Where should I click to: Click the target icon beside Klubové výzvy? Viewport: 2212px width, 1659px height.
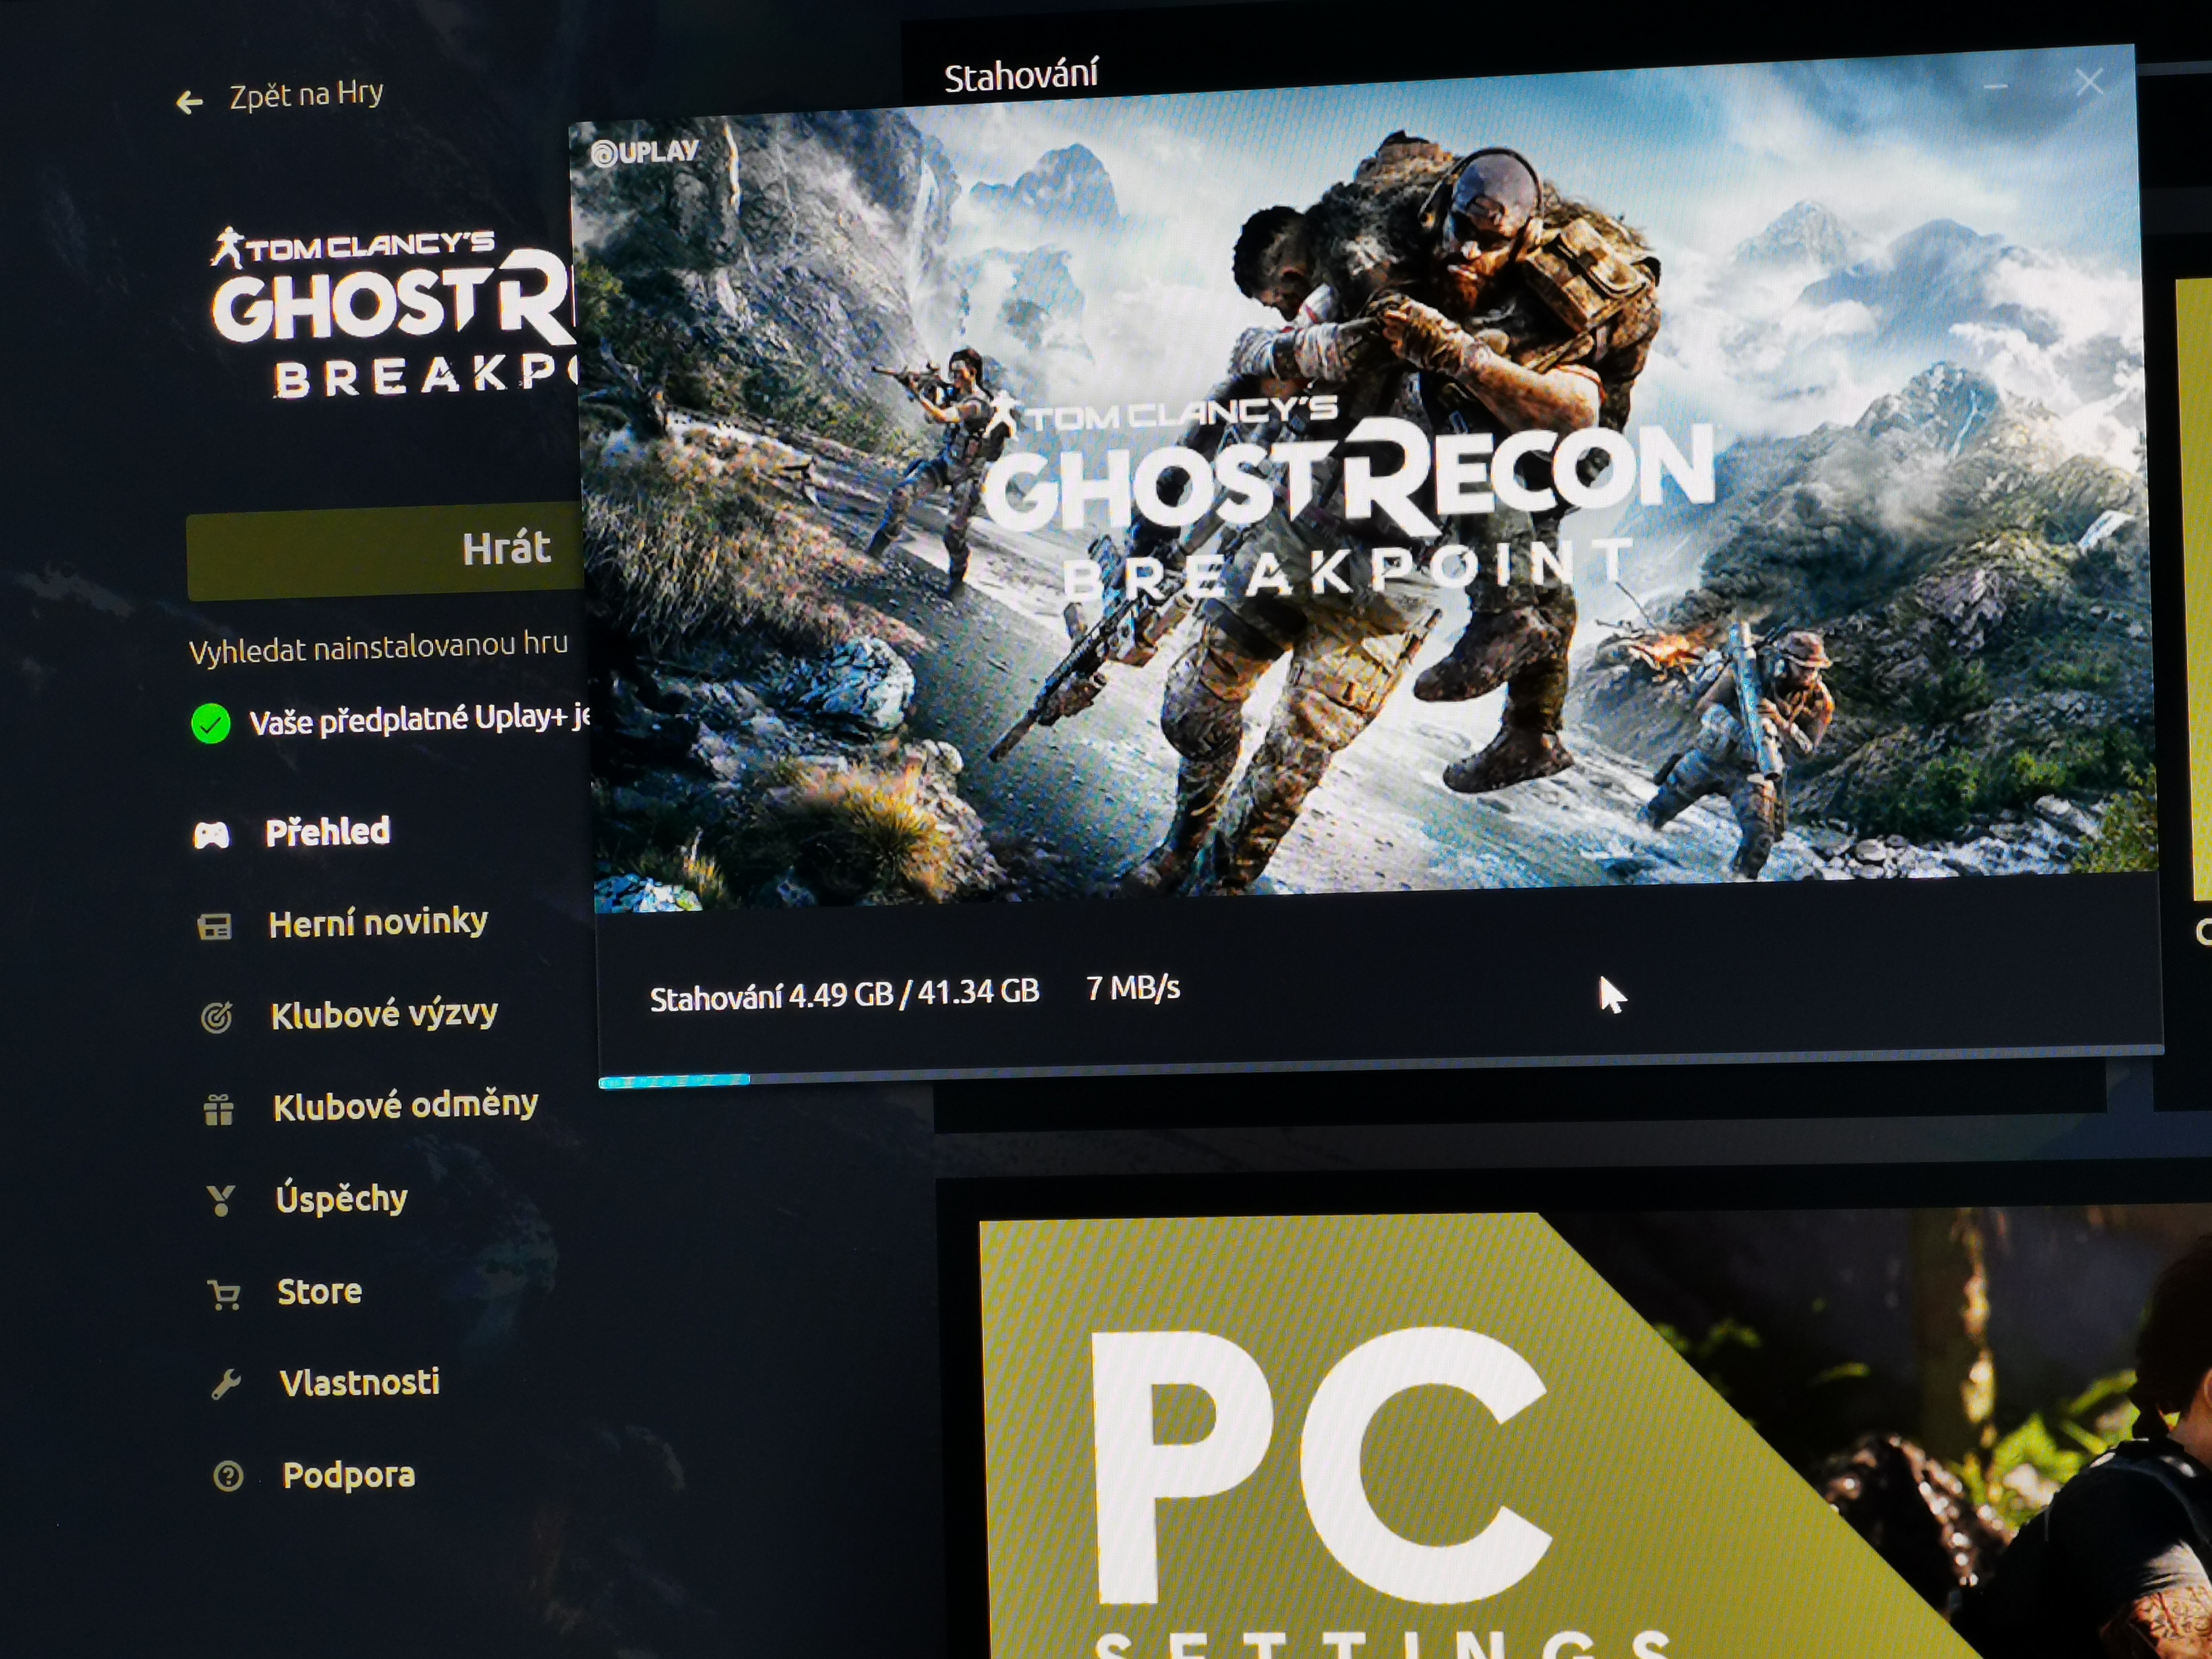tap(217, 1017)
